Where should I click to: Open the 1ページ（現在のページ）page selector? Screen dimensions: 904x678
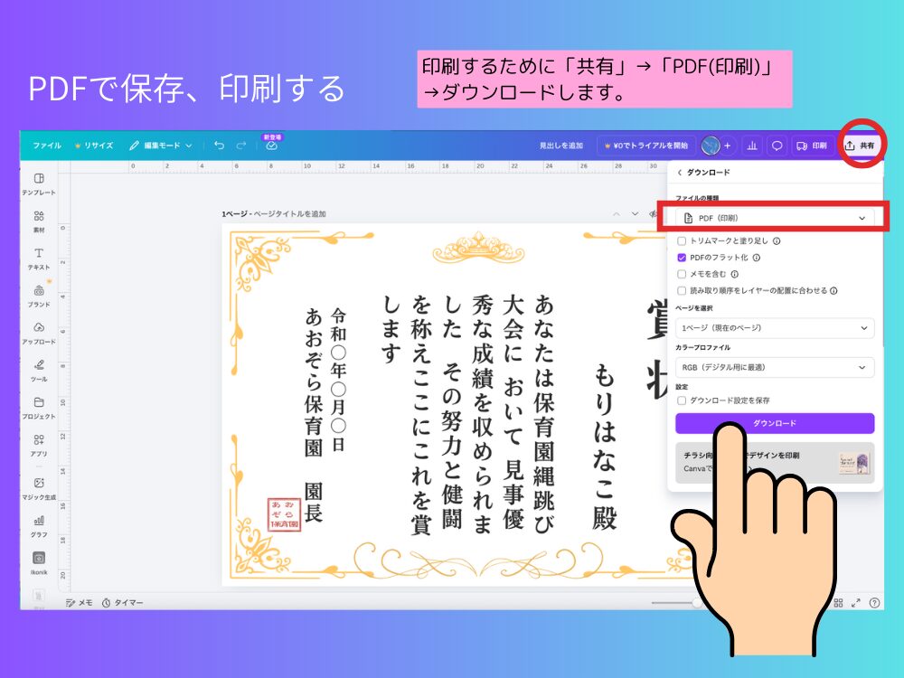775,327
